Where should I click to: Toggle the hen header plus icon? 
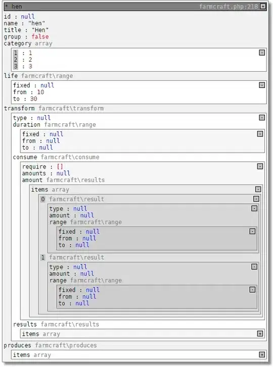coord(263,7)
